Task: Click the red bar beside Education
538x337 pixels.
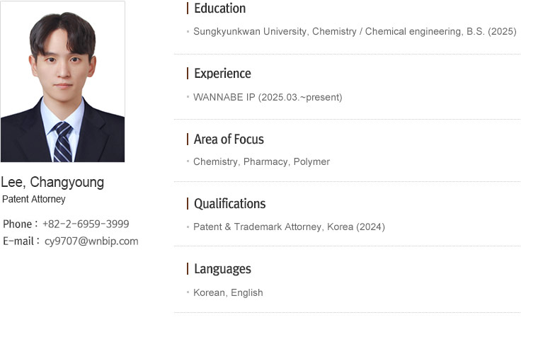Action: point(188,8)
